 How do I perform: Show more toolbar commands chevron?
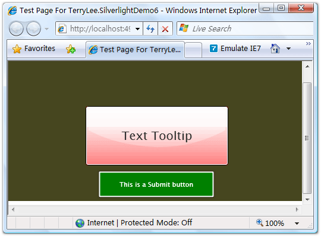click(309, 43)
